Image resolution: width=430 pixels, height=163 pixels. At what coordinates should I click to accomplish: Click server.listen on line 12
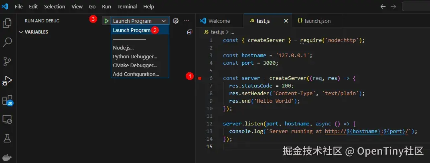point(243,124)
